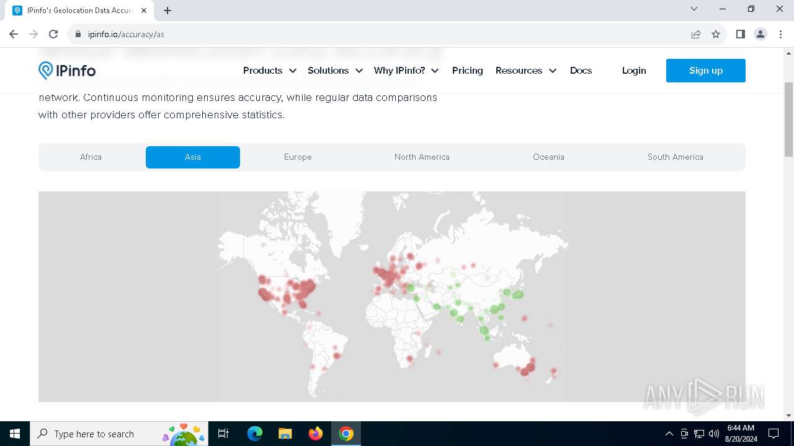The image size is (794, 446).
Task: Expand the Solutions menu
Action: coord(335,71)
